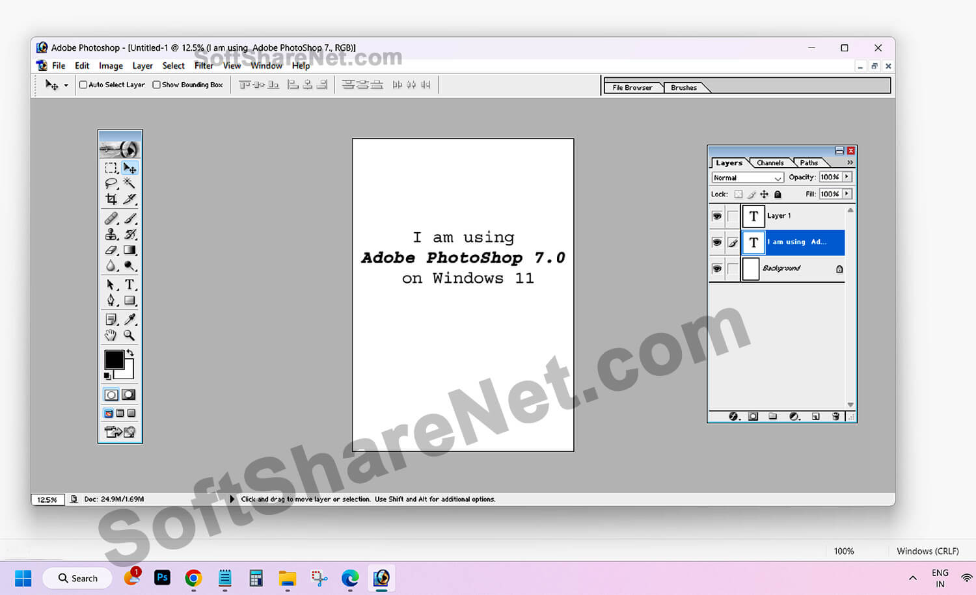
Task: Hide the 'I am using Ad...' layer
Action: (x=717, y=243)
